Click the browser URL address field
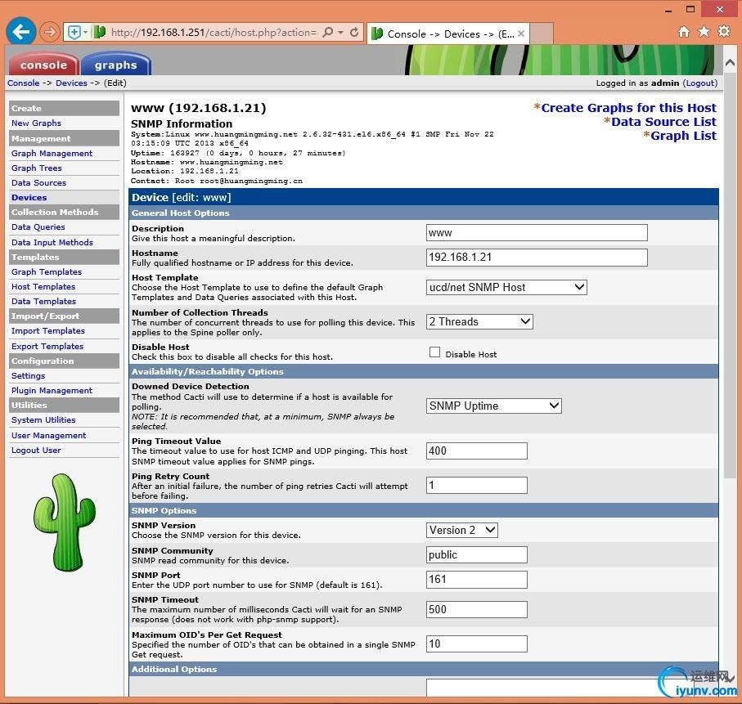 214,32
